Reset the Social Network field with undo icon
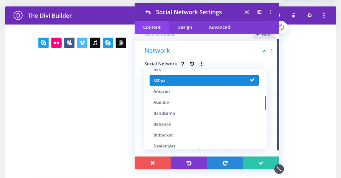Viewport: 341px width, 178px height. tap(192, 64)
